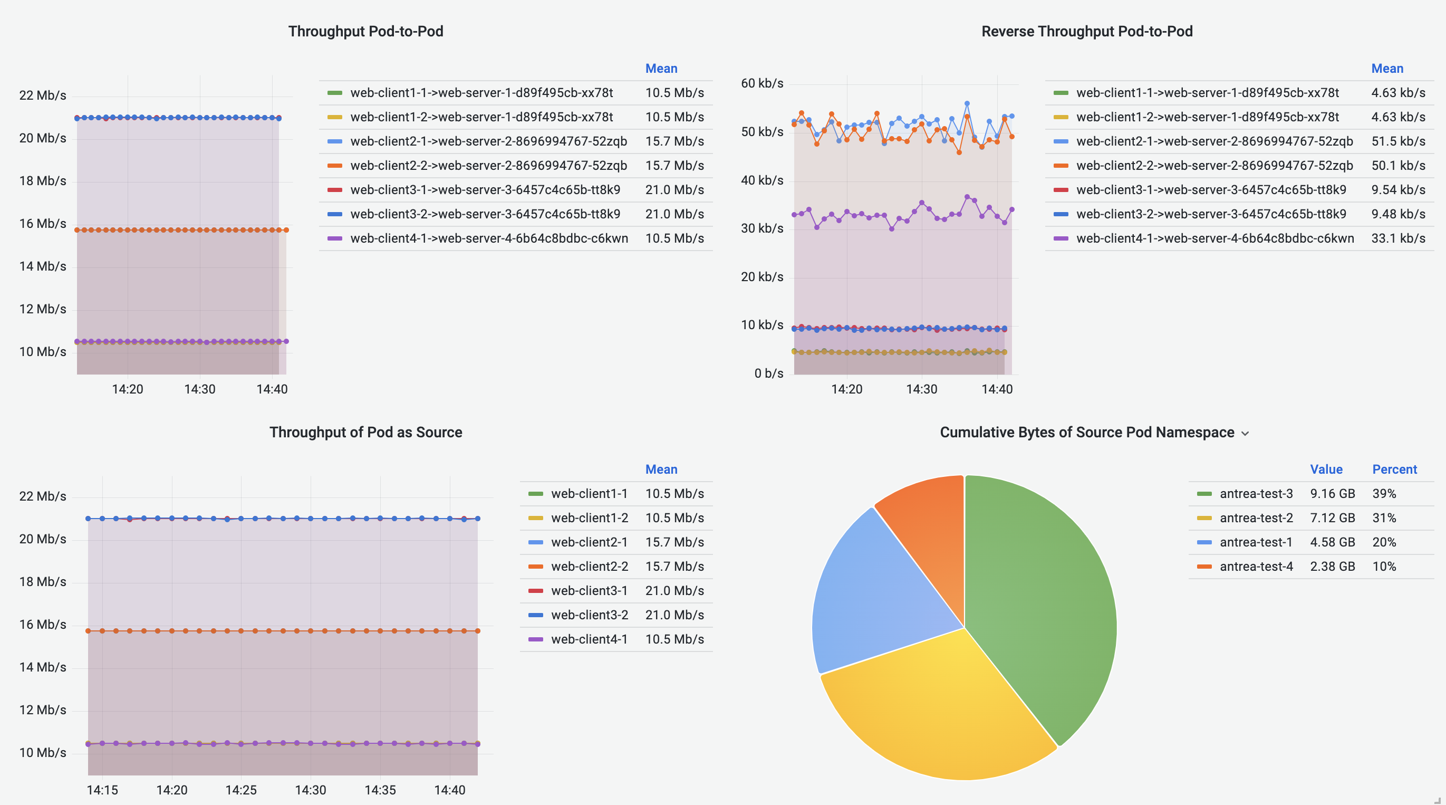1446x805 pixels.
Task: Select web-client1-1 in Pod as Source legend
Action: coord(590,493)
